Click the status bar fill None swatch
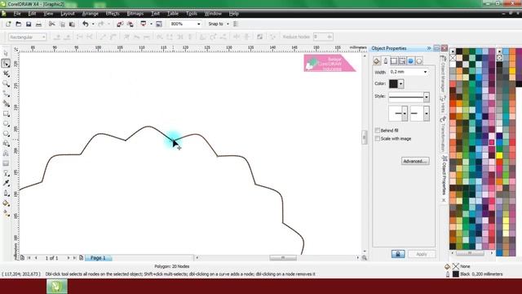 tap(456, 266)
